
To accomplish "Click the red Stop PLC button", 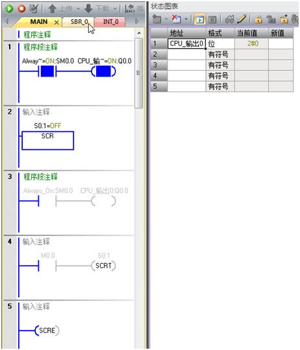I will click(x=21, y=8).
